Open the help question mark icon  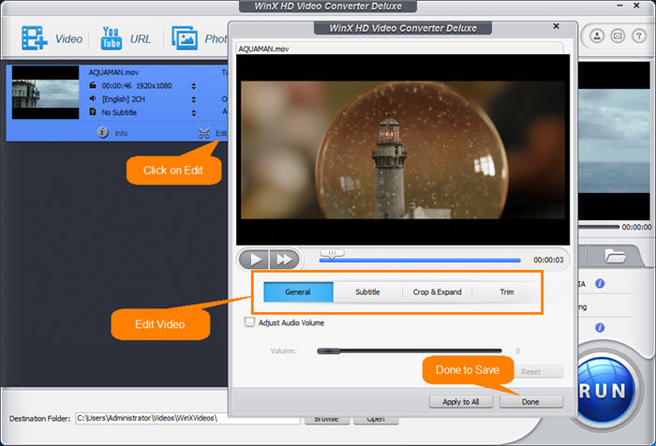(x=639, y=36)
